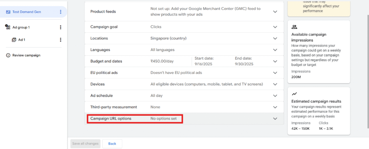The height and width of the screenshot is (149, 369).
Task: Open Test Demand Gen three-dot menu
Action: coord(61,12)
